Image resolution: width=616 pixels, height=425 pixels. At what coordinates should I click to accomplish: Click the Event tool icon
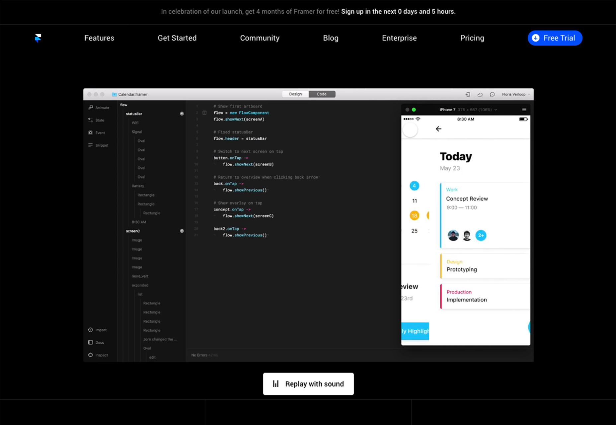(x=91, y=133)
